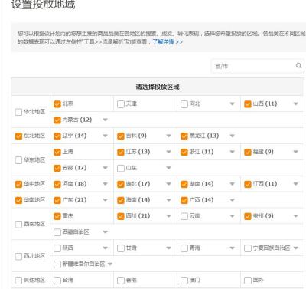The image size is (306, 289).
Task: Expand the 湖南 (14) dropdown arrow
Action: tap(232, 184)
